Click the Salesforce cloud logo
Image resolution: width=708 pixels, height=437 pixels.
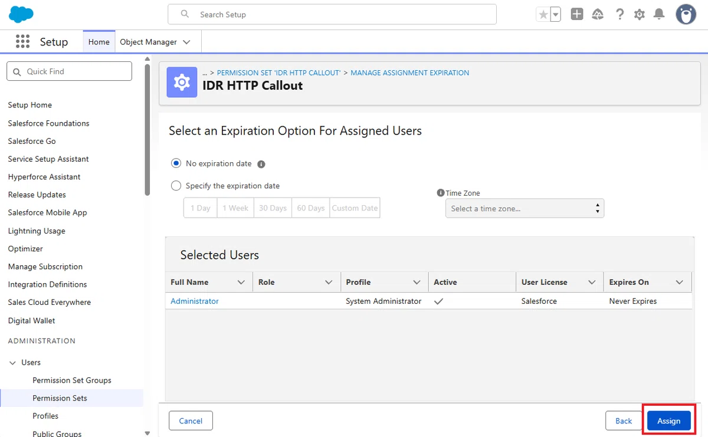(21, 14)
